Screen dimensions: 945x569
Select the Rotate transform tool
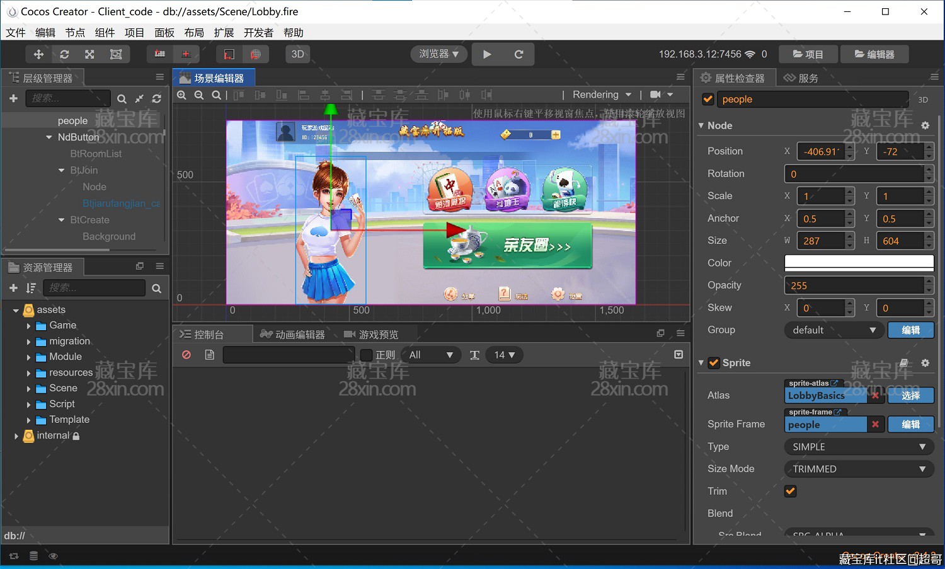[x=64, y=54]
